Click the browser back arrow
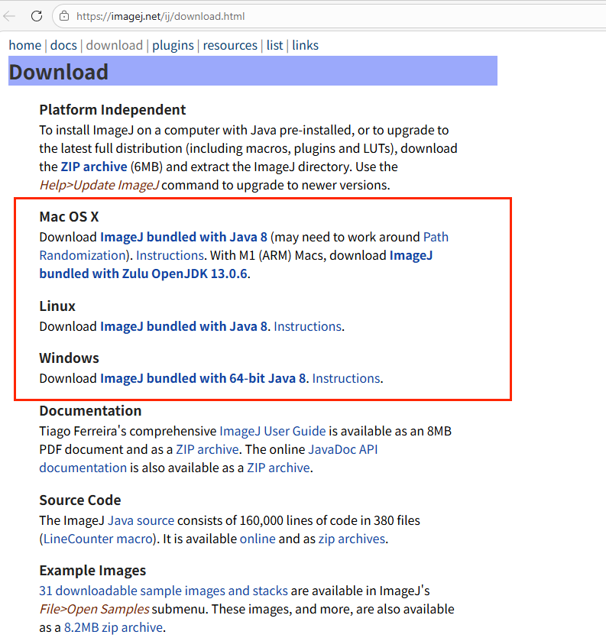Screen dimensions: 606x641 (9, 16)
